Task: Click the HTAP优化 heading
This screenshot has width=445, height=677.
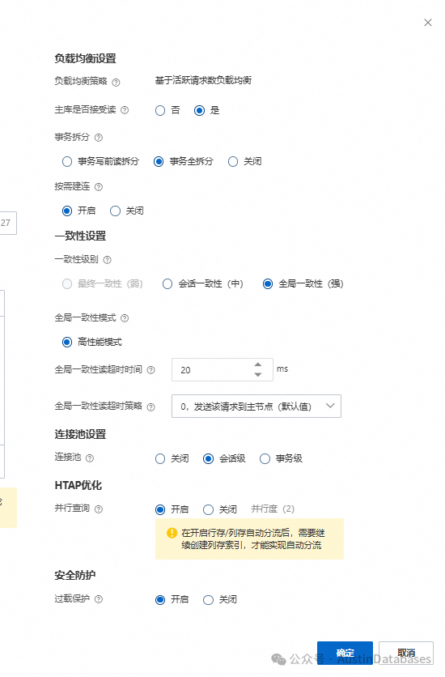Action: [78, 485]
